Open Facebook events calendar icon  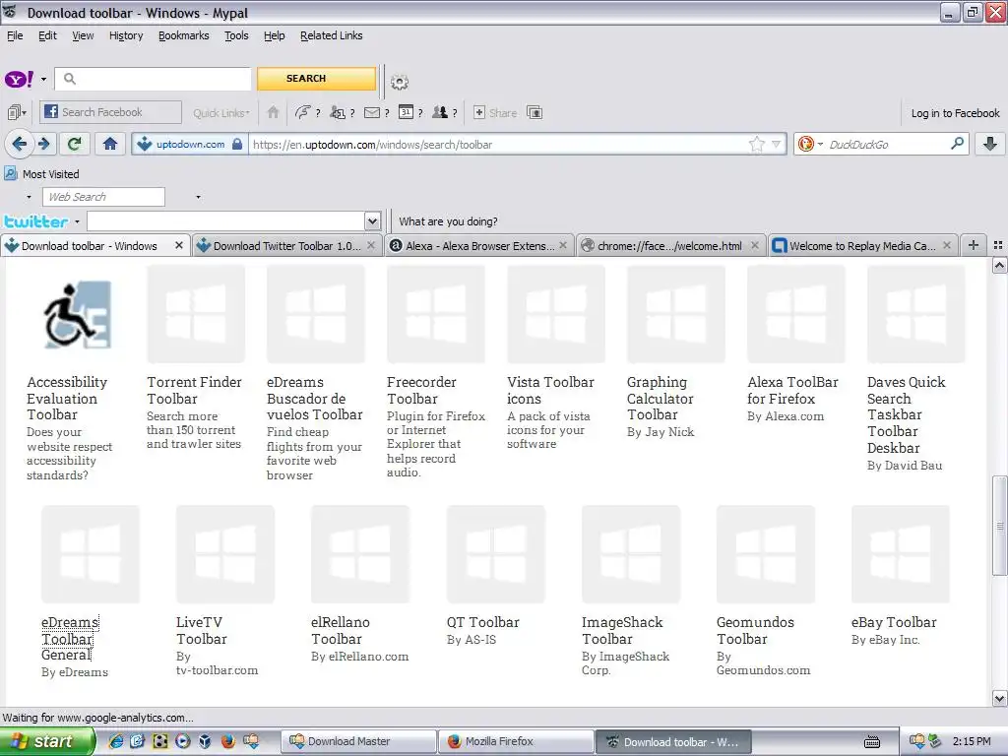[x=406, y=112]
